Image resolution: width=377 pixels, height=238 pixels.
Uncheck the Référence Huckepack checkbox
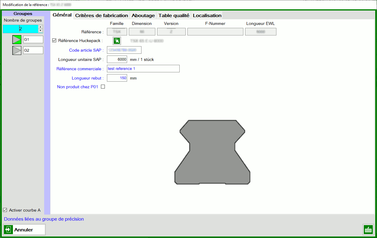54,41
